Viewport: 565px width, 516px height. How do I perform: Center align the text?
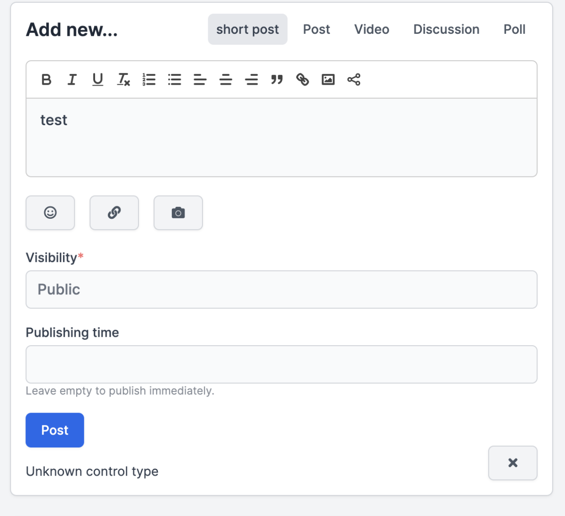pyautogui.click(x=226, y=79)
